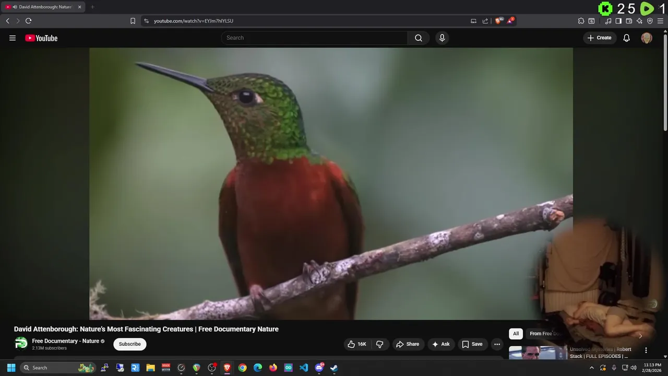
Task: Open the browser extensions puzzle icon
Action: (x=581, y=21)
